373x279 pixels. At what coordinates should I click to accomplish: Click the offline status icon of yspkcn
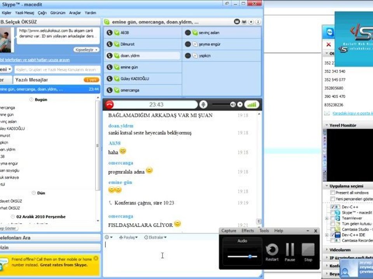pos(195,56)
